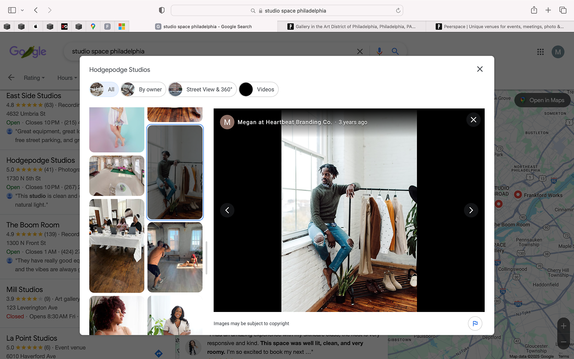This screenshot has width=574, height=359.
Task: Show Street View & 360° photos
Action: [x=202, y=89]
